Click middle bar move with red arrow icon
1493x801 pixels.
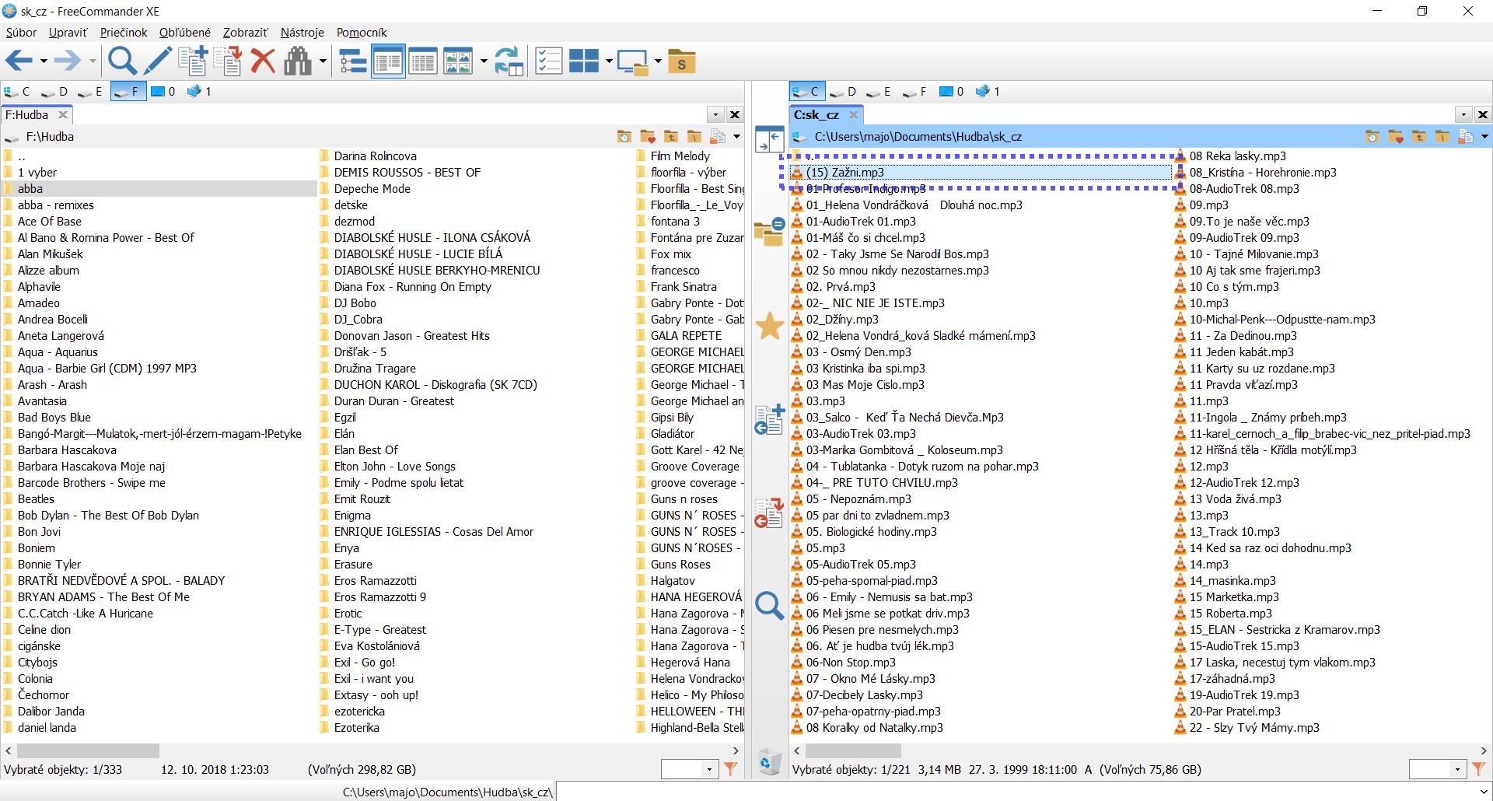coord(769,512)
